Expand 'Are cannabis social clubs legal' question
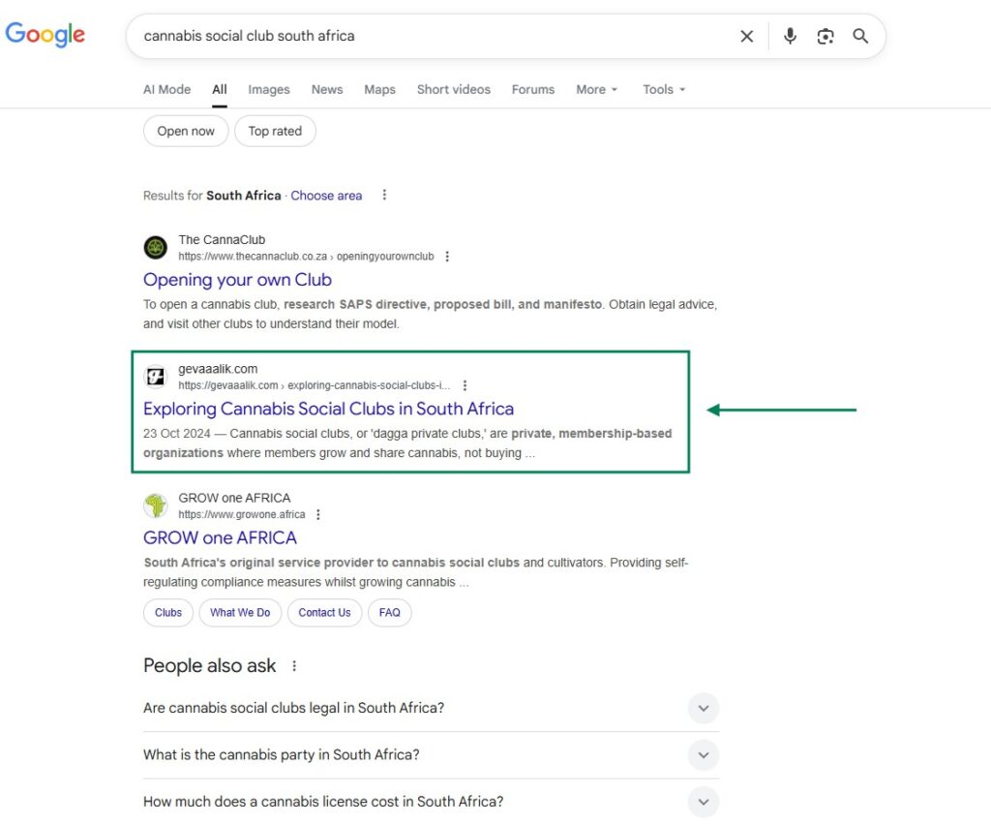 click(704, 708)
